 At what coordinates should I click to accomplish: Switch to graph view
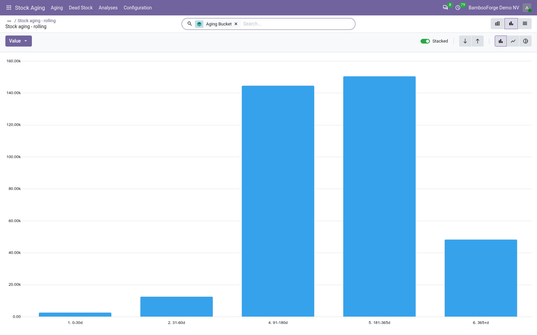coord(511,24)
